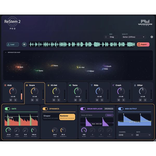Image resolution: width=156 pixels, height=156 pixels.
Task: Click the WaveMachine Labs logo
Action: (x=145, y=23)
